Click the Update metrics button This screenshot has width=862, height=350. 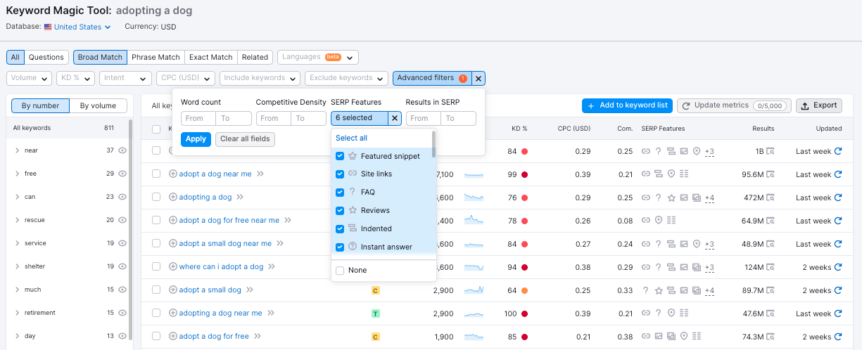click(734, 105)
